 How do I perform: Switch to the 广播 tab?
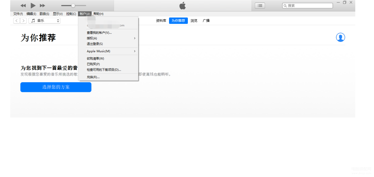(x=206, y=21)
